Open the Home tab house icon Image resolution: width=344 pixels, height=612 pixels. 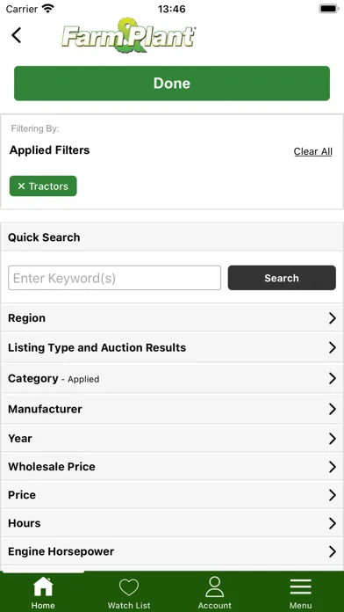(43, 586)
